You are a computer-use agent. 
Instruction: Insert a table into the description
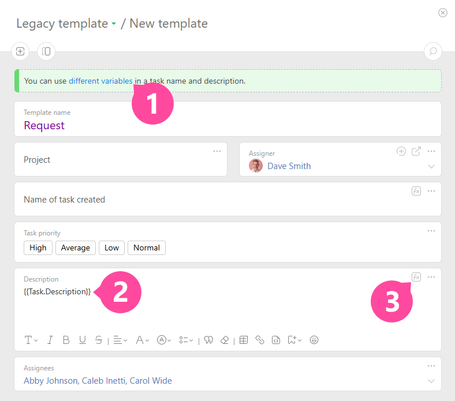click(244, 340)
